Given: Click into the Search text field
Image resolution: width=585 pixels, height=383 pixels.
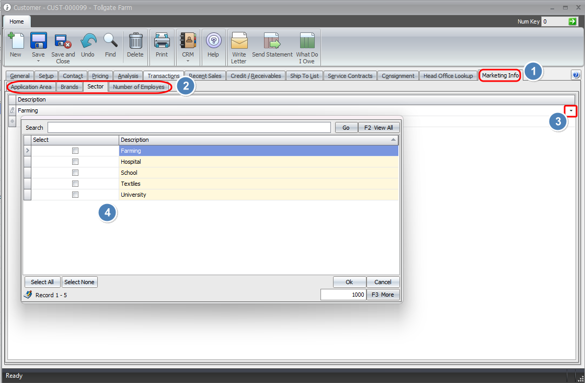Looking at the screenshot, I should coord(189,128).
